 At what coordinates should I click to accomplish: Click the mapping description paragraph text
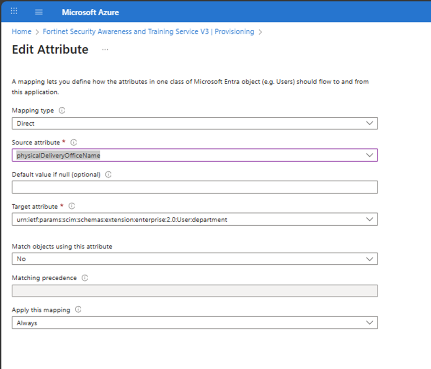(x=190, y=87)
